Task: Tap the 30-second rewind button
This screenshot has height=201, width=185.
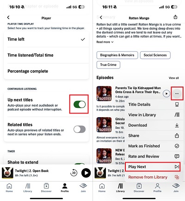Action: [x=74, y=173]
